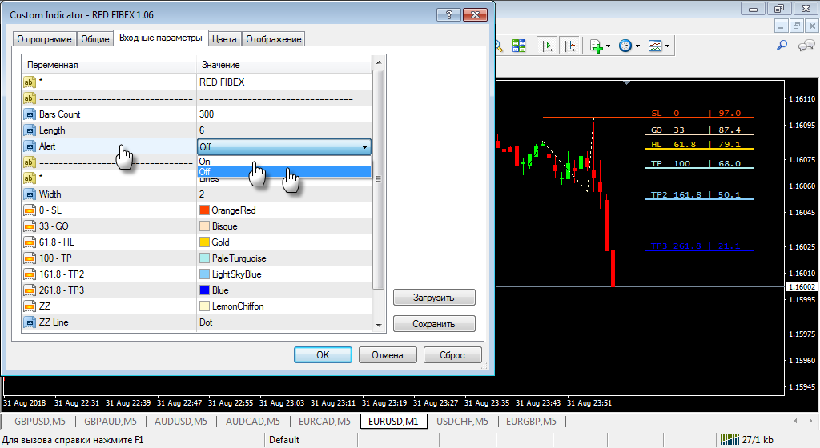Switch to the О программе tab

point(45,39)
